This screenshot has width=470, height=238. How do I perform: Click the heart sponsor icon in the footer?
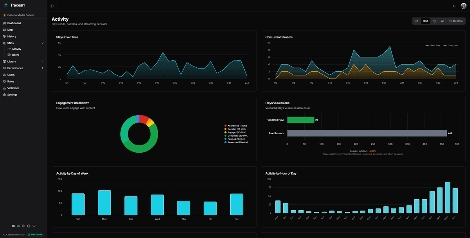(x=34, y=226)
